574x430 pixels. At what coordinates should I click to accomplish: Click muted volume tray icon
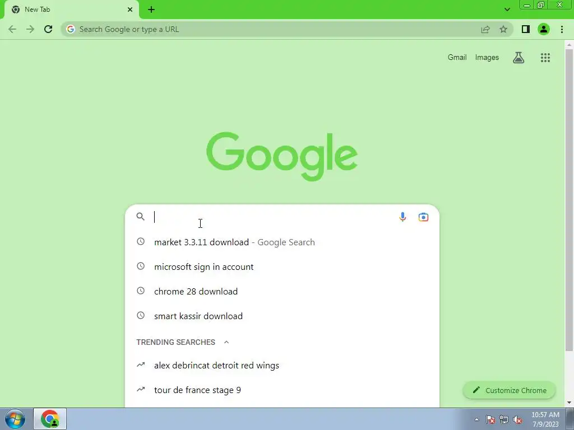pos(517,419)
